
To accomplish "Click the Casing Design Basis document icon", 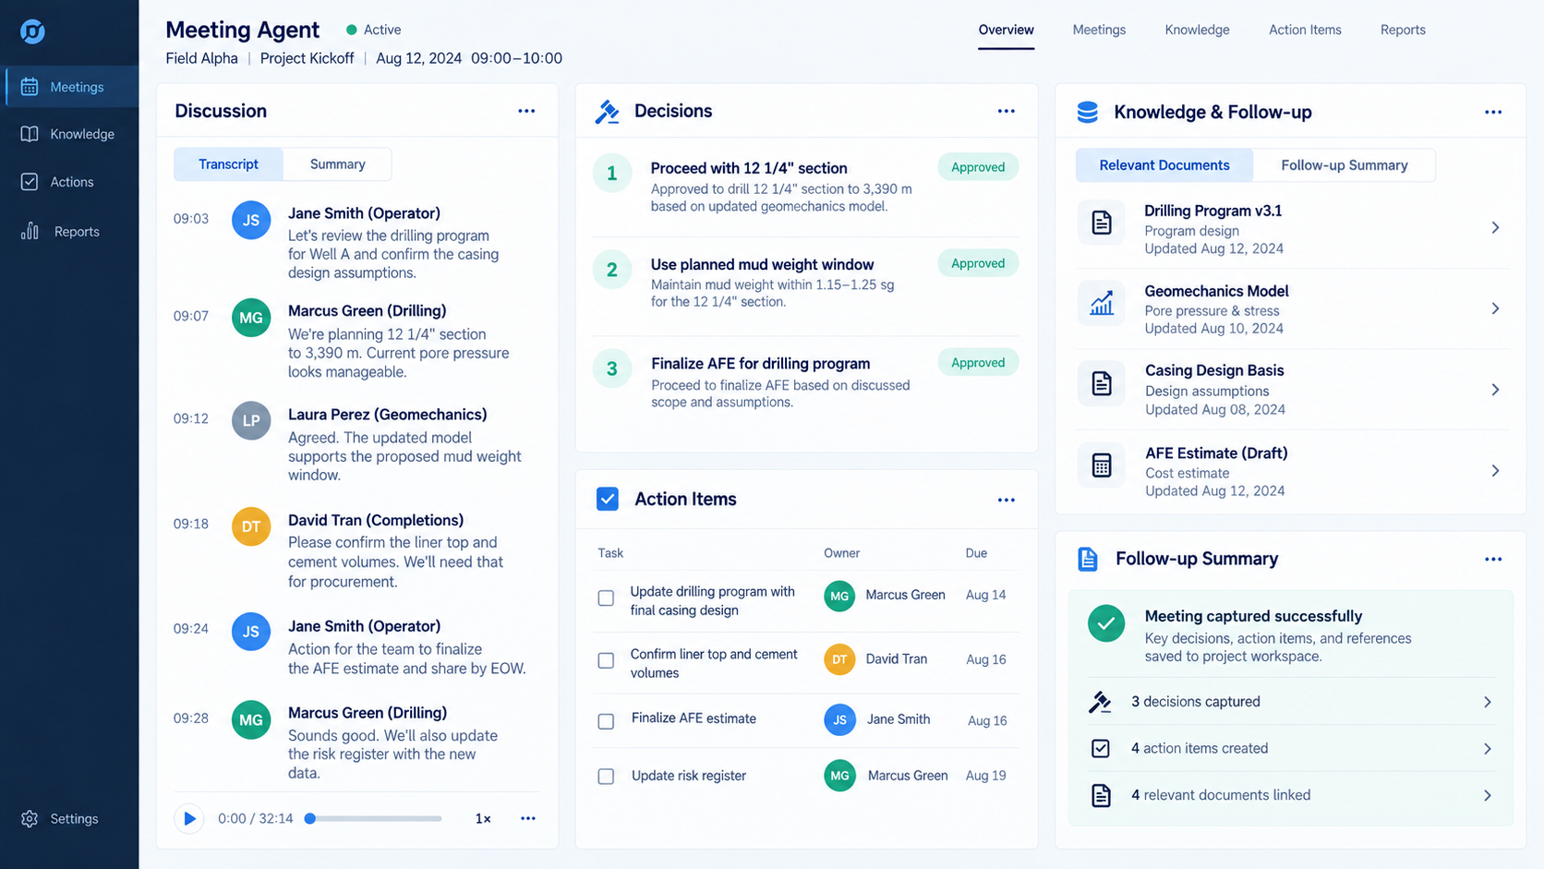I will point(1102,383).
